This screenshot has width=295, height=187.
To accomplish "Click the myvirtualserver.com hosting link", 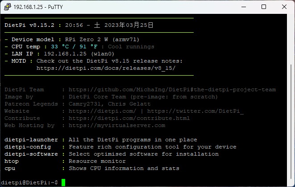I will pos(117,125).
